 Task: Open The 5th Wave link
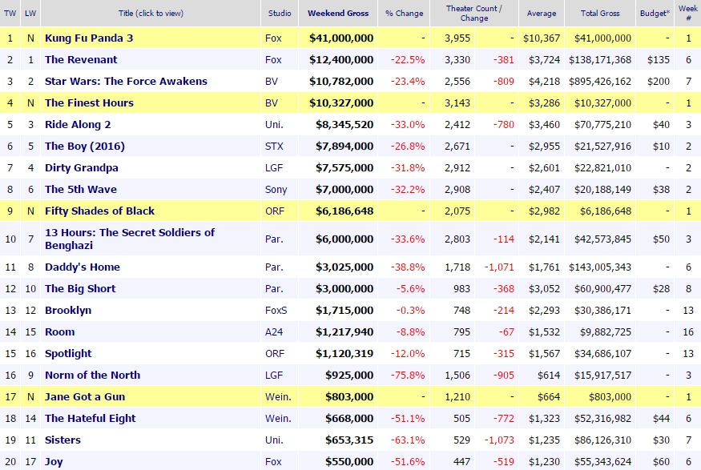point(81,190)
